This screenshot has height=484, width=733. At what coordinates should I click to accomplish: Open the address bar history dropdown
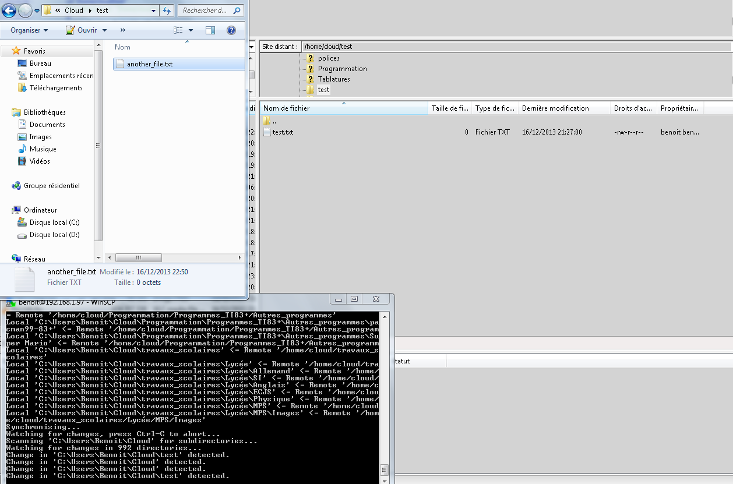point(154,10)
